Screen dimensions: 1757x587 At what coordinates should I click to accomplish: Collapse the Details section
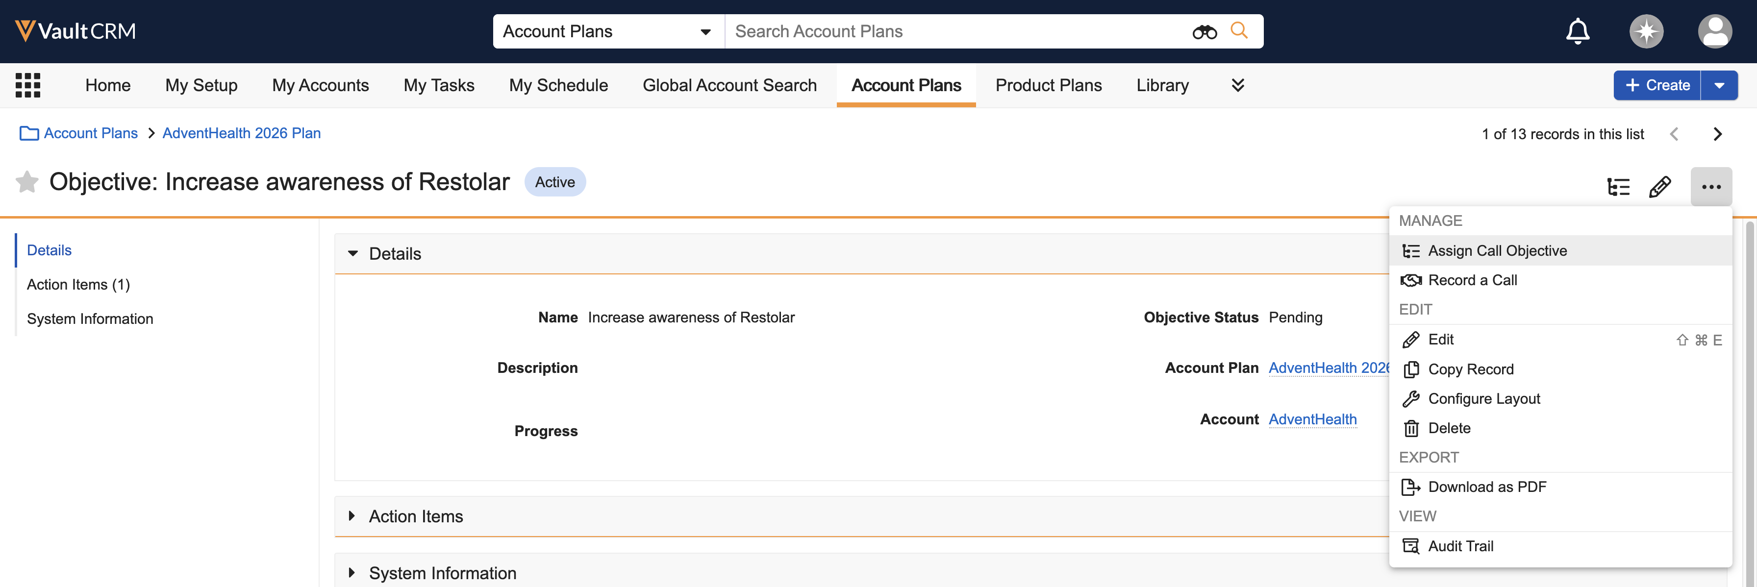click(352, 254)
